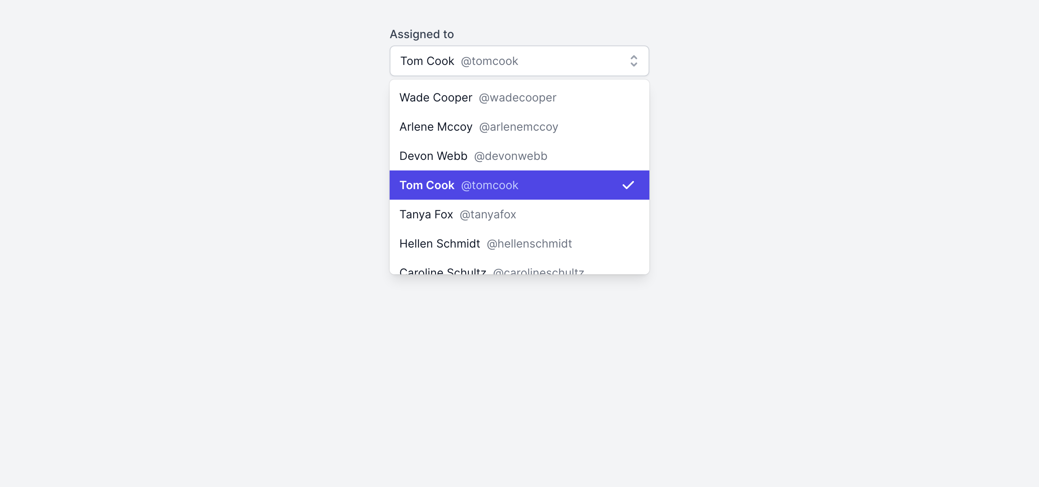This screenshot has height=487, width=1039.
Task: Open the Assigned to dropdown box
Action: pyautogui.click(x=519, y=61)
